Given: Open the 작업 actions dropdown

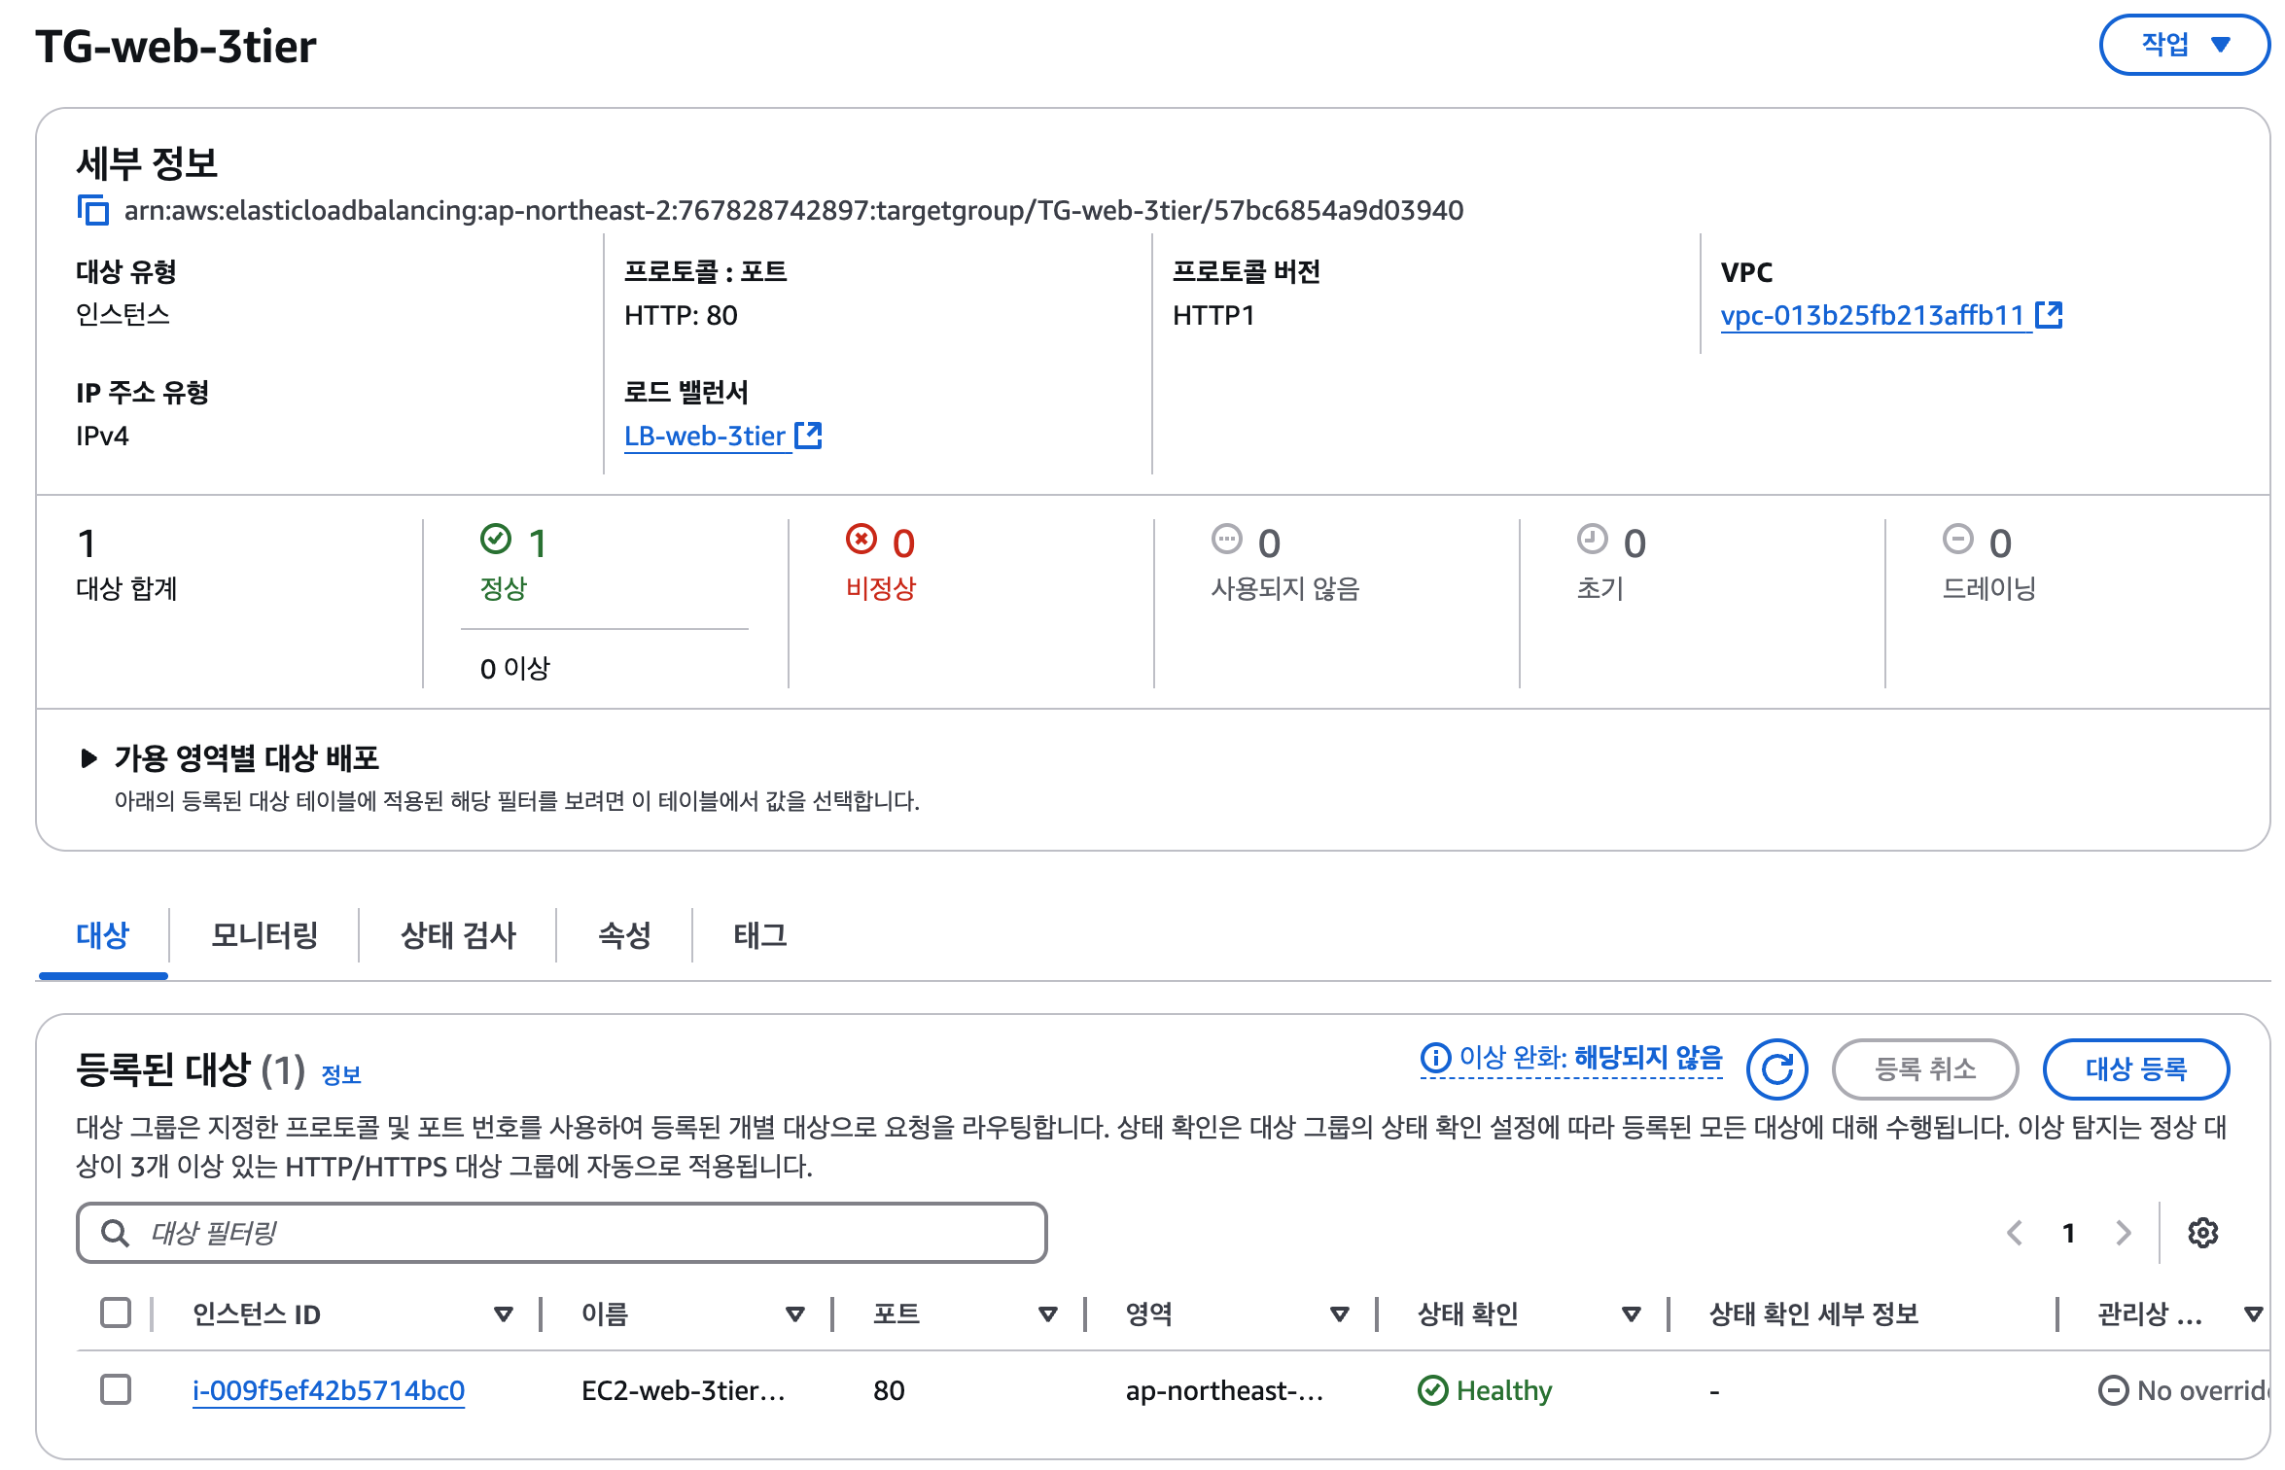Looking at the screenshot, I should click(2184, 45).
